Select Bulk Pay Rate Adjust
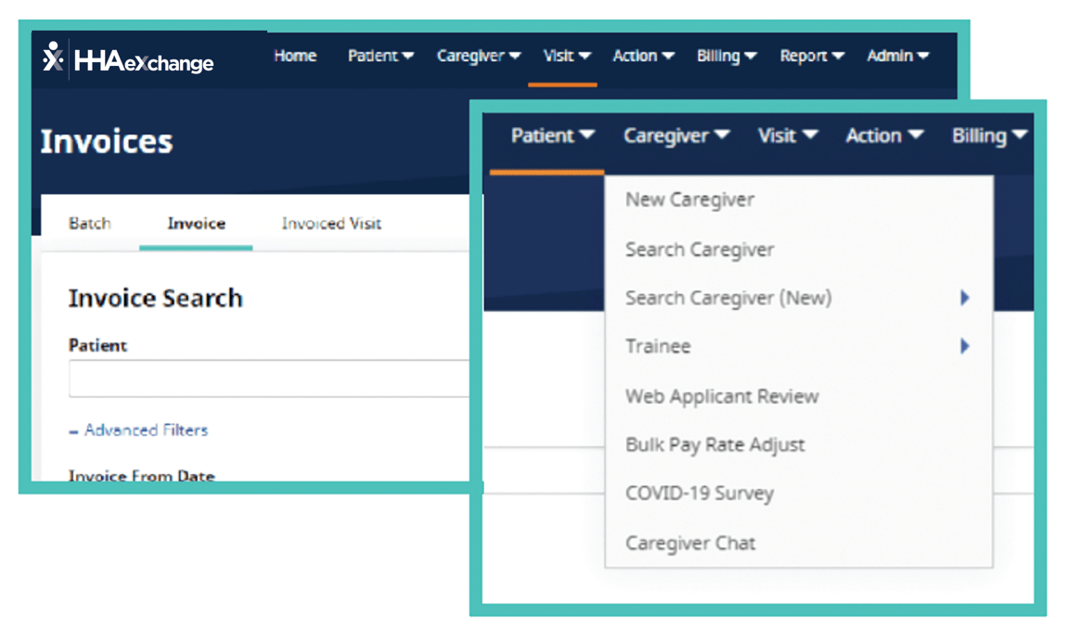 point(714,444)
